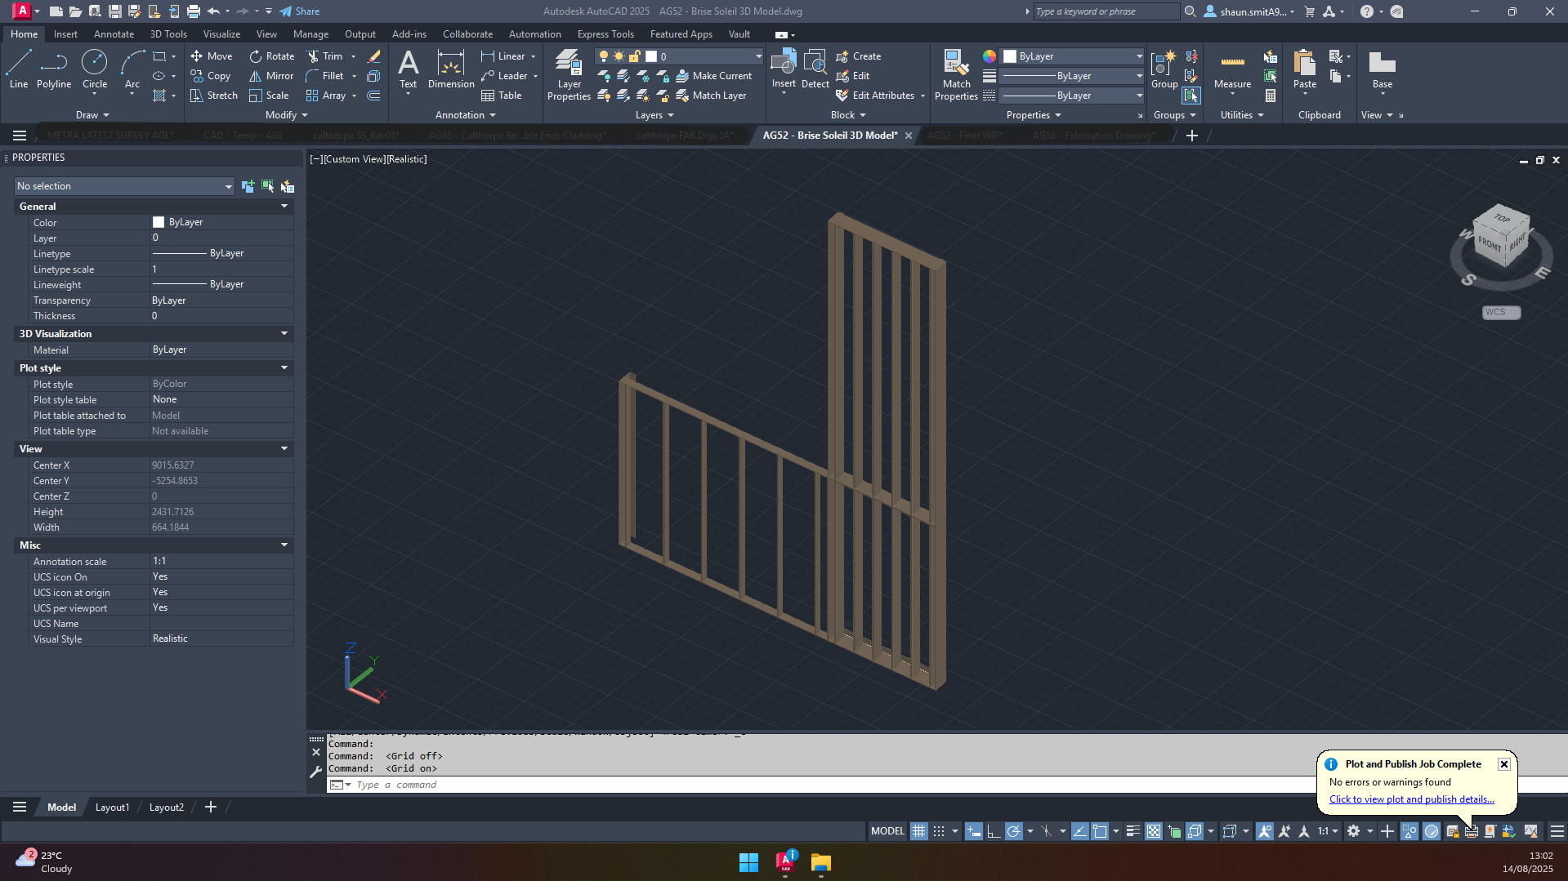
Task: Click the Polyline tool
Action: 54,69
